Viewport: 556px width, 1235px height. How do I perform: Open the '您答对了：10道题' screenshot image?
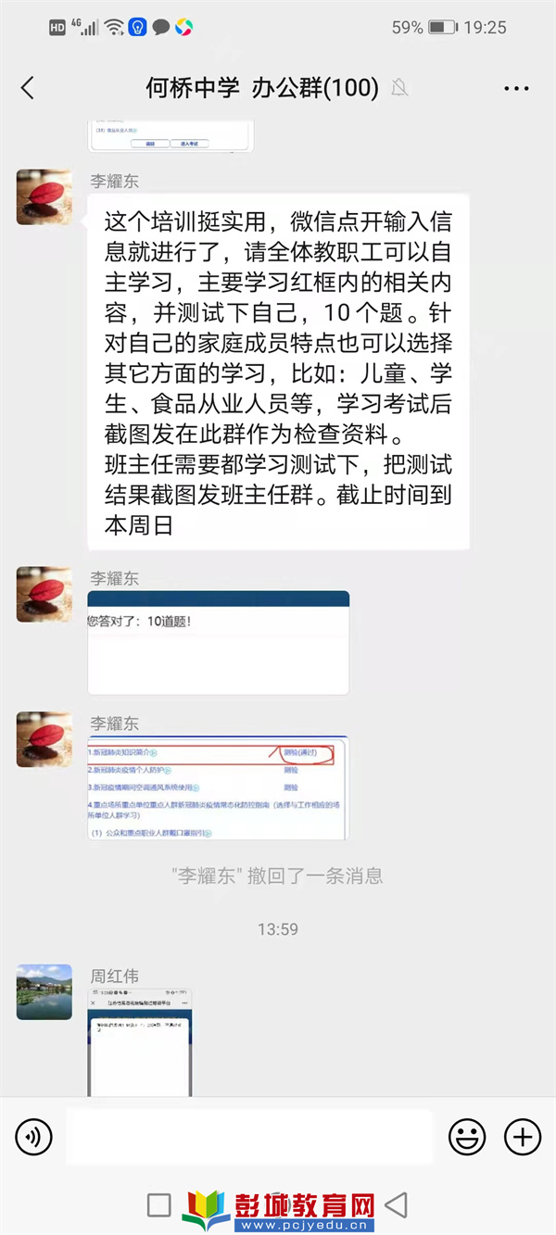(219, 643)
